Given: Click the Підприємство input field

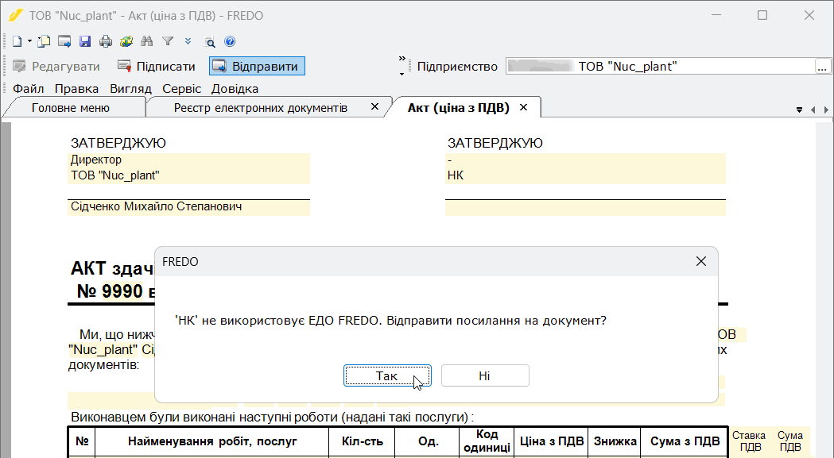Looking at the screenshot, I should (x=660, y=67).
